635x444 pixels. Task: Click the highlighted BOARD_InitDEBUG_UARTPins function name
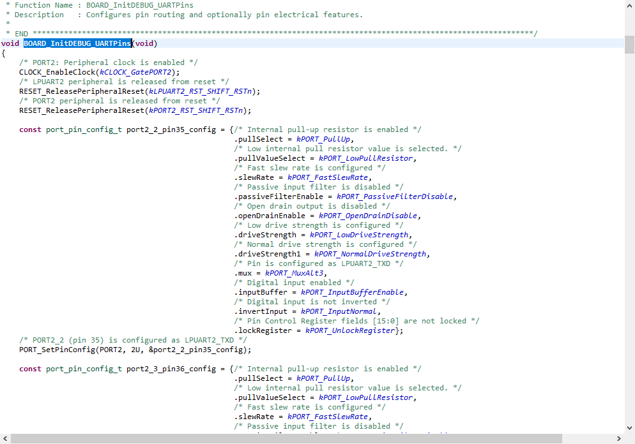pyautogui.click(x=77, y=43)
